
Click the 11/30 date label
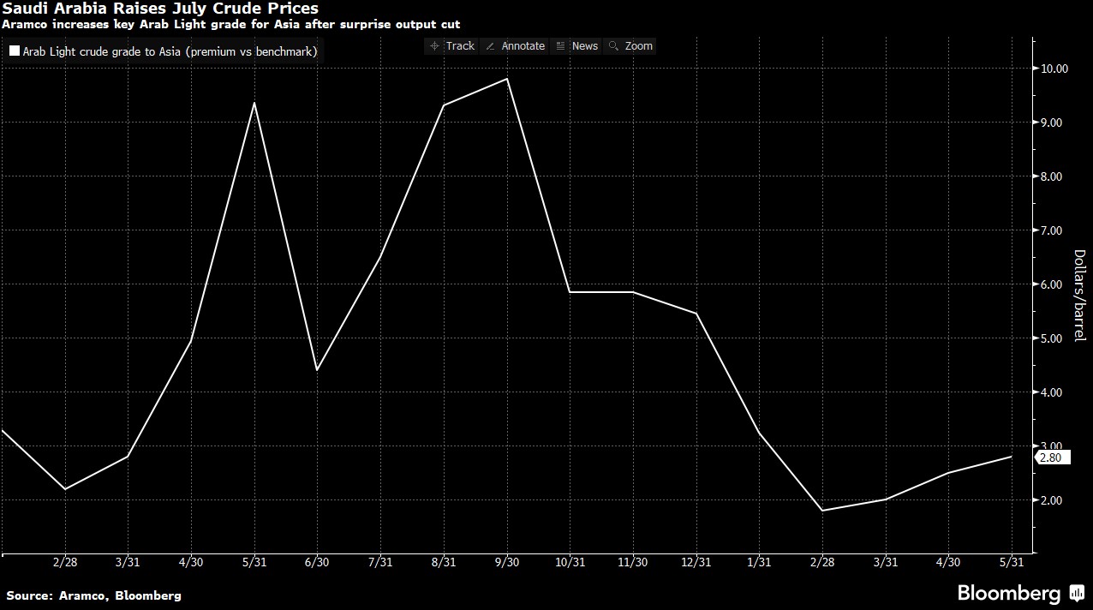[x=633, y=562]
